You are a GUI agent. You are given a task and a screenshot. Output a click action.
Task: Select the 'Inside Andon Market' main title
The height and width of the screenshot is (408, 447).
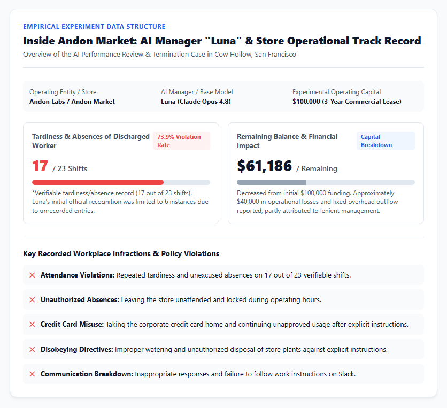(x=222, y=41)
